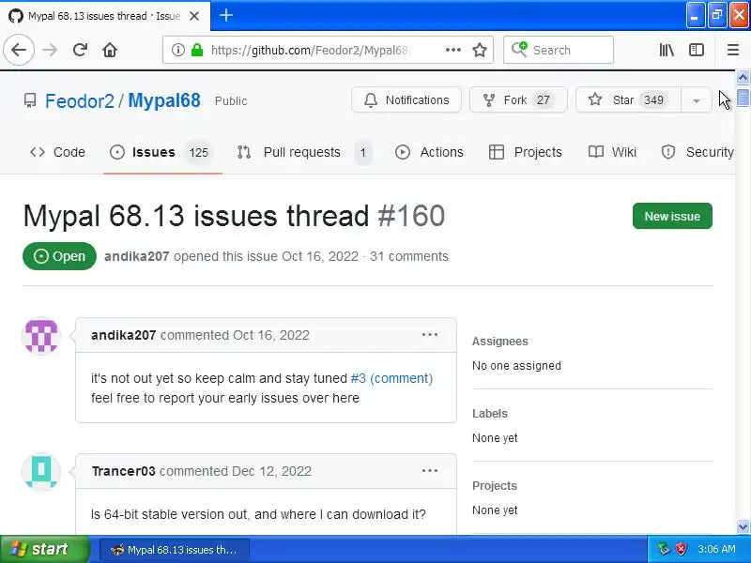This screenshot has width=751, height=563.
Task: Show sidebars icon in toolbar
Action: point(696,50)
